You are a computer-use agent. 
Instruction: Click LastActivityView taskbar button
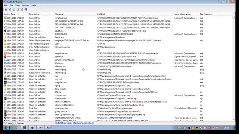[48, 128]
